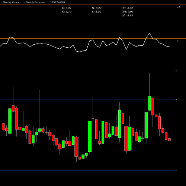The height and width of the screenshot is (186, 186).
Task: Click the "13" axis label at top
Action: coord(179,7)
